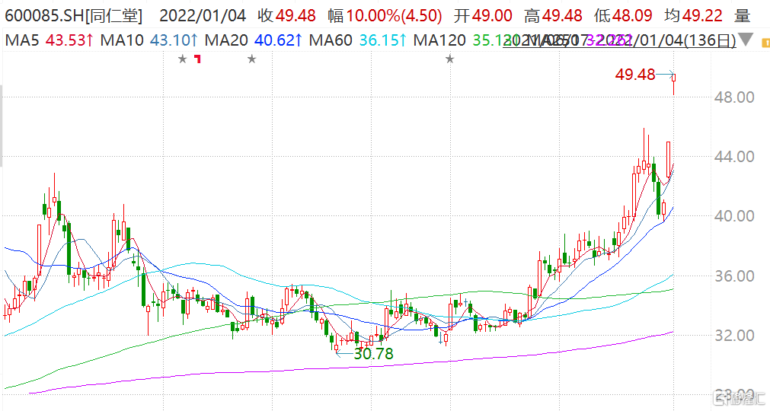Click the 49.48 high price annotation

[x=635, y=75]
